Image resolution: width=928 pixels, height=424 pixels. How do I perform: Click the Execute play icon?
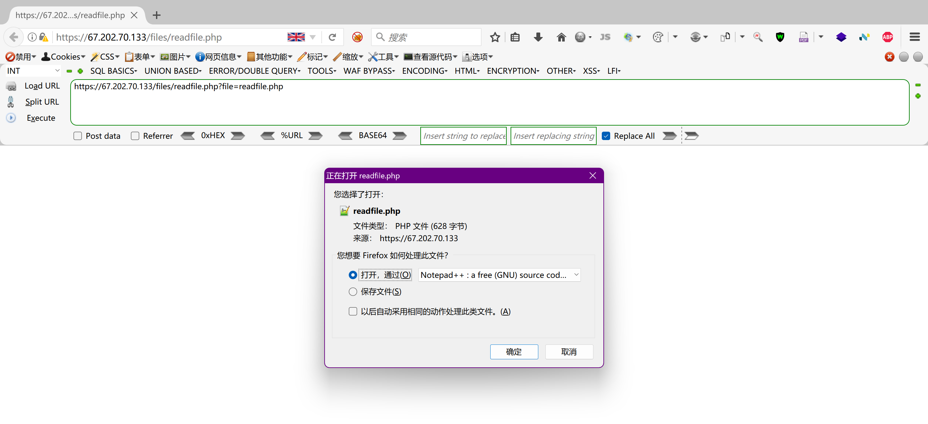pyautogui.click(x=11, y=118)
